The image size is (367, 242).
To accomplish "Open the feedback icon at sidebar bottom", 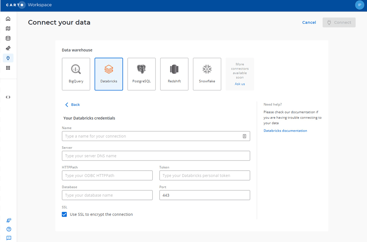I will (x=9, y=238).
